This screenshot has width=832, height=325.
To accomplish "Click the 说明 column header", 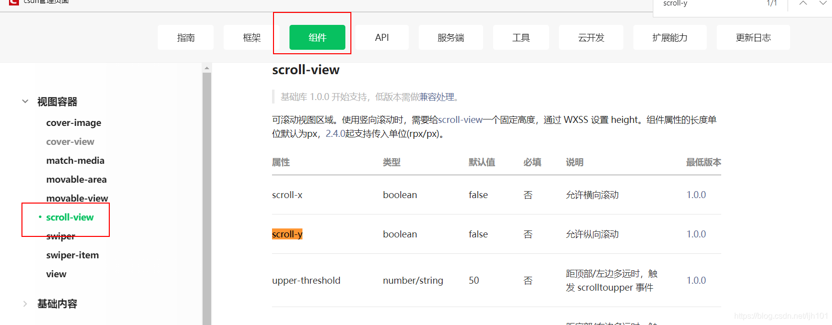I will (x=575, y=162).
